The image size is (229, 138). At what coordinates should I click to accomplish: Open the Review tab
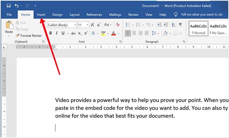[x=133, y=15]
